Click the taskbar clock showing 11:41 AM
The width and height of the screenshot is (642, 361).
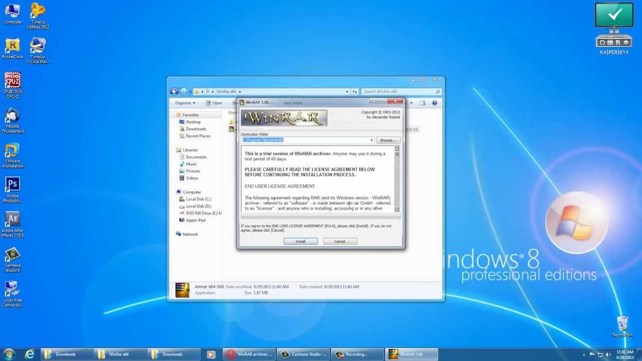coord(625,354)
